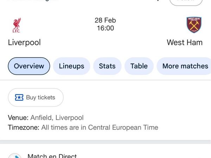Click the Central European Time timezone note
This screenshot has height=158, width=211.
(x=100, y=127)
